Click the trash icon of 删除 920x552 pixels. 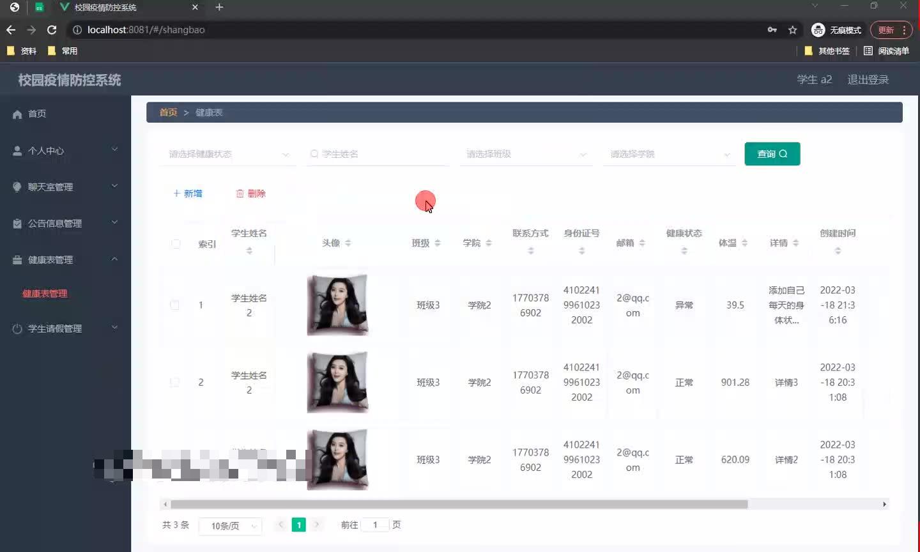point(240,194)
